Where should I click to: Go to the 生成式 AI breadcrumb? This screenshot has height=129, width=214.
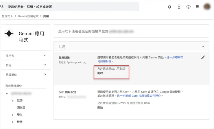[x=8, y=16]
